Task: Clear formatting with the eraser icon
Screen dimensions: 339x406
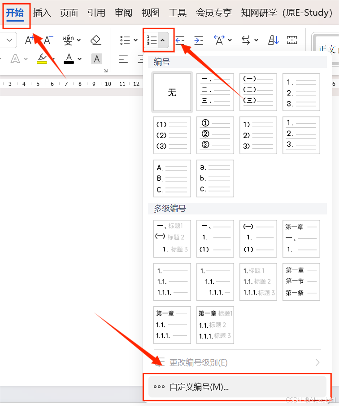Action: pyautogui.click(x=96, y=40)
